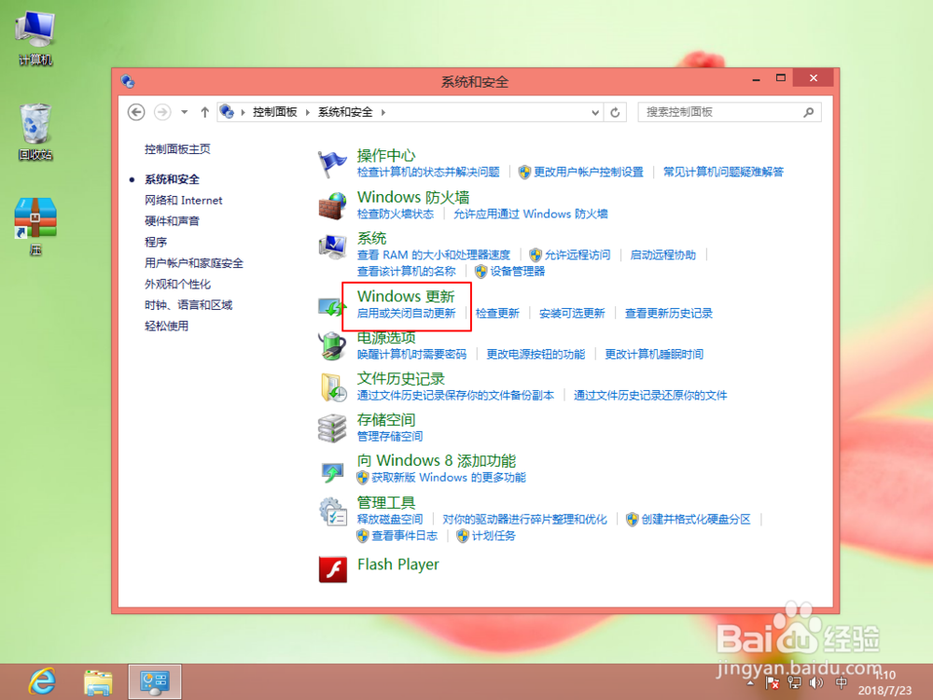
Task: Click the taskbar clock showing 2018/7/23
Action: (x=884, y=683)
